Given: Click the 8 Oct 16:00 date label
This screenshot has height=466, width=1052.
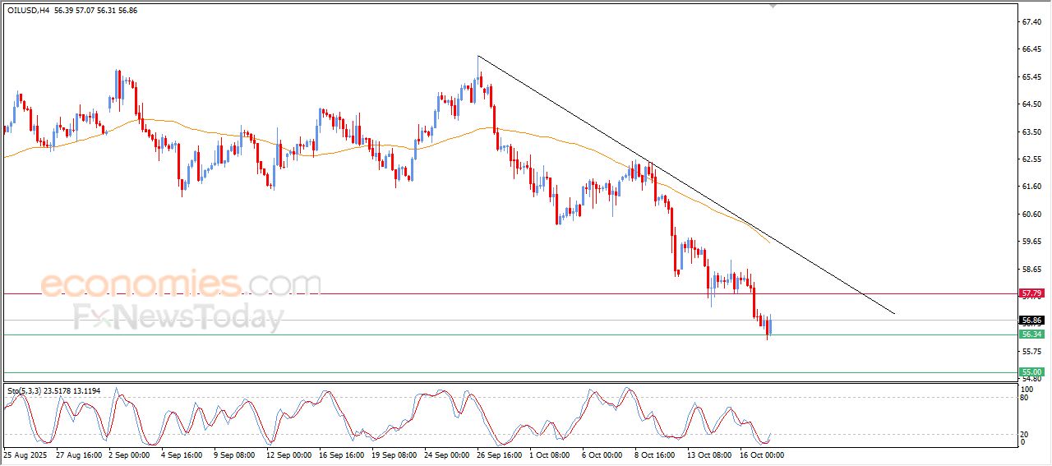Looking at the screenshot, I should pyautogui.click(x=653, y=454).
